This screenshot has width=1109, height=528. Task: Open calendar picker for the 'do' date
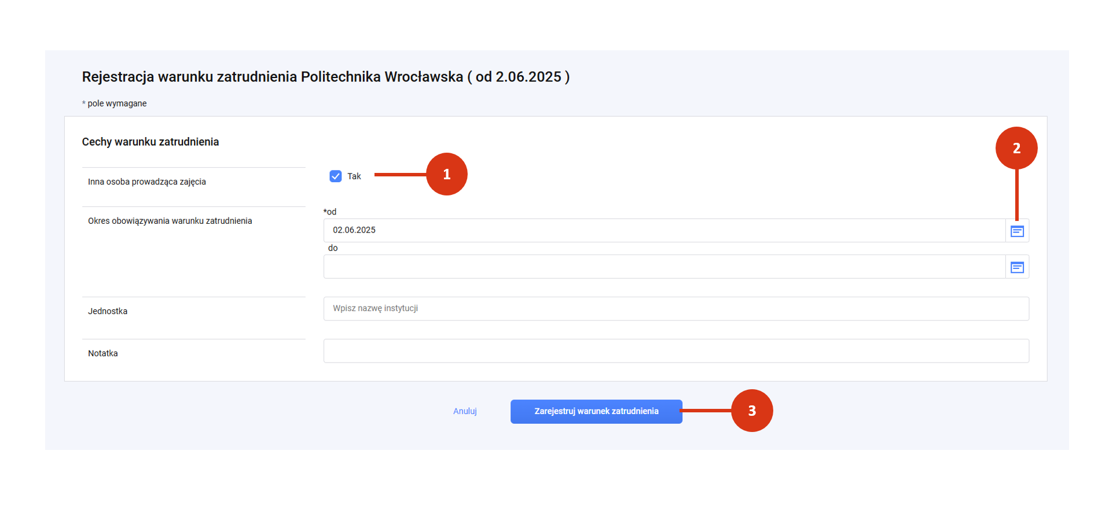[x=1017, y=267]
